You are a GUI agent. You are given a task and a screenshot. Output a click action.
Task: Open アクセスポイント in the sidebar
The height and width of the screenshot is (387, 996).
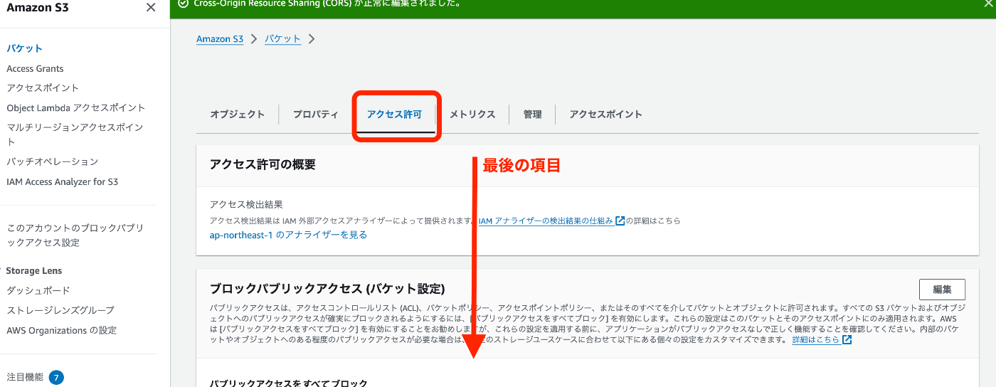tap(43, 88)
